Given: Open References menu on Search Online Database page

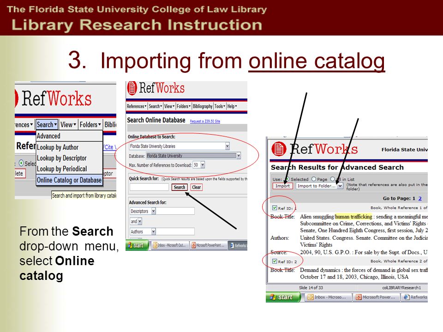Looking at the screenshot, I should click(x=137, y=107).
